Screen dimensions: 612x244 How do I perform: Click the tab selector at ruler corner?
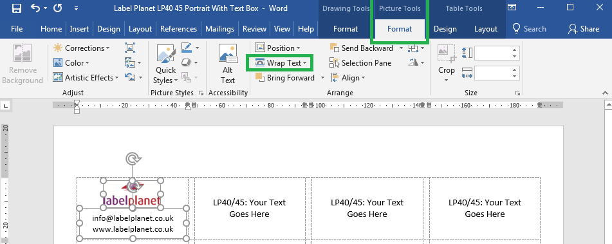[x=5, y=106]
